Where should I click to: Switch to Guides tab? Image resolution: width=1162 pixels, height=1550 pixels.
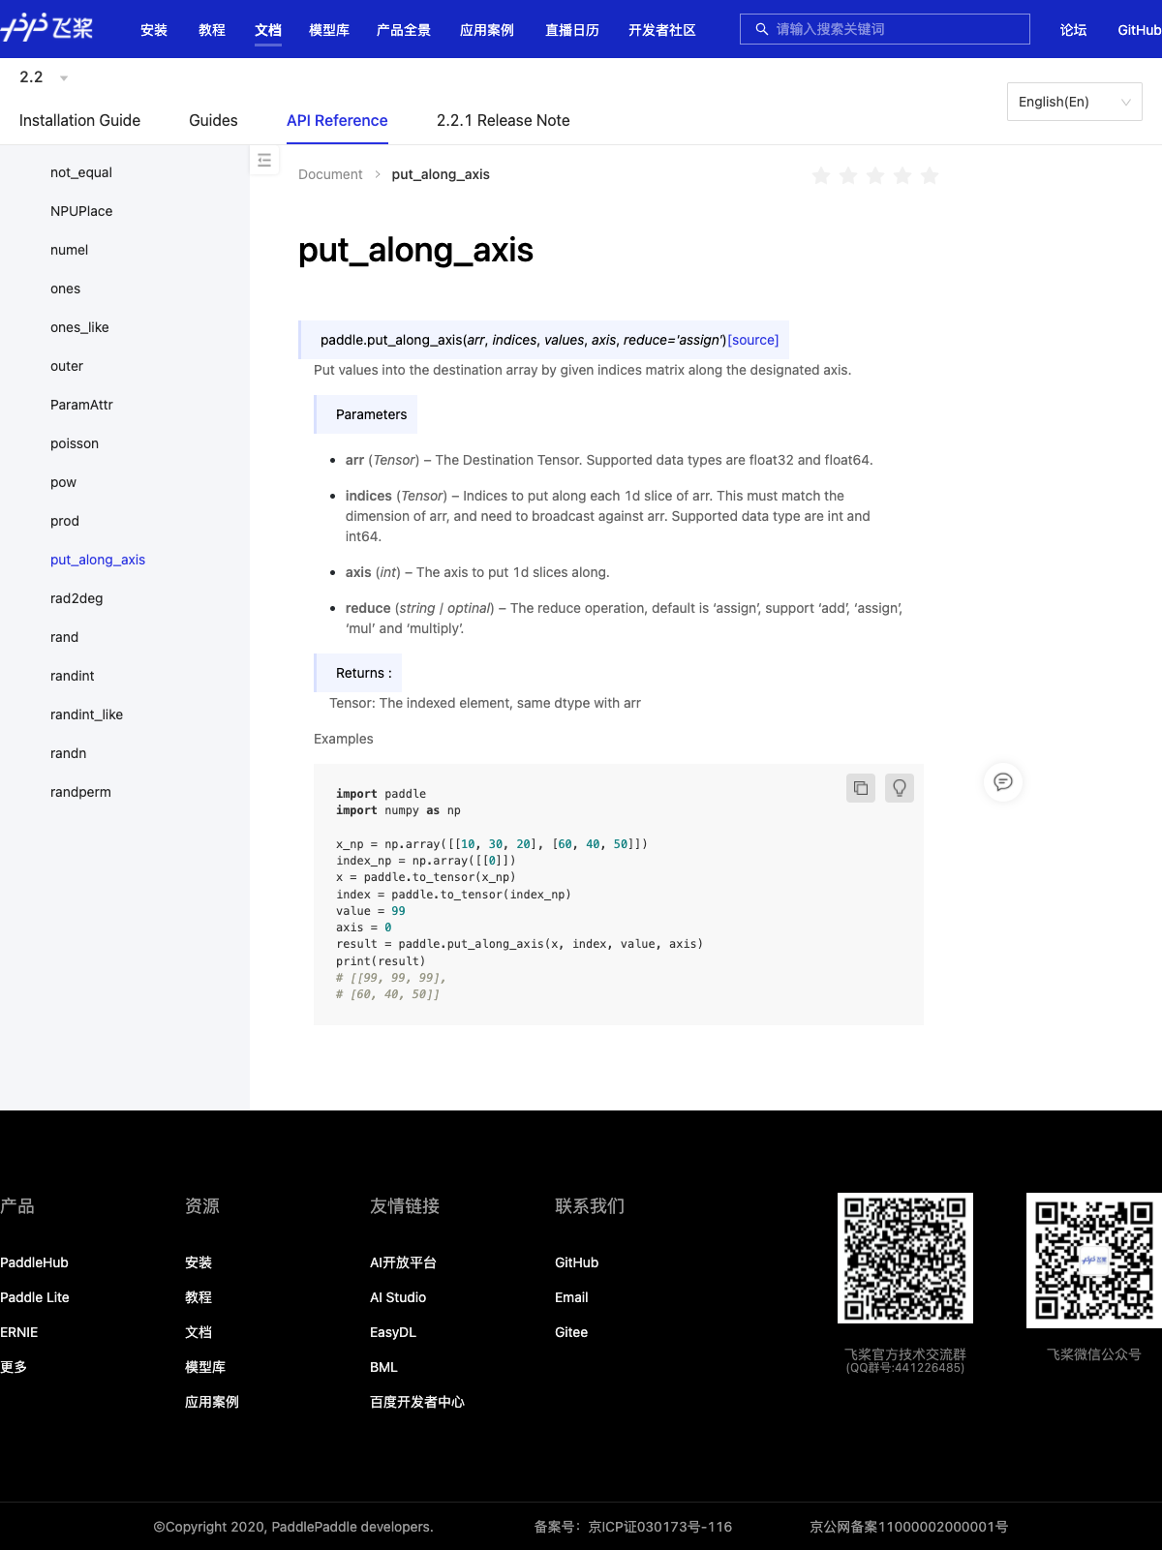(x=213, y=120)
